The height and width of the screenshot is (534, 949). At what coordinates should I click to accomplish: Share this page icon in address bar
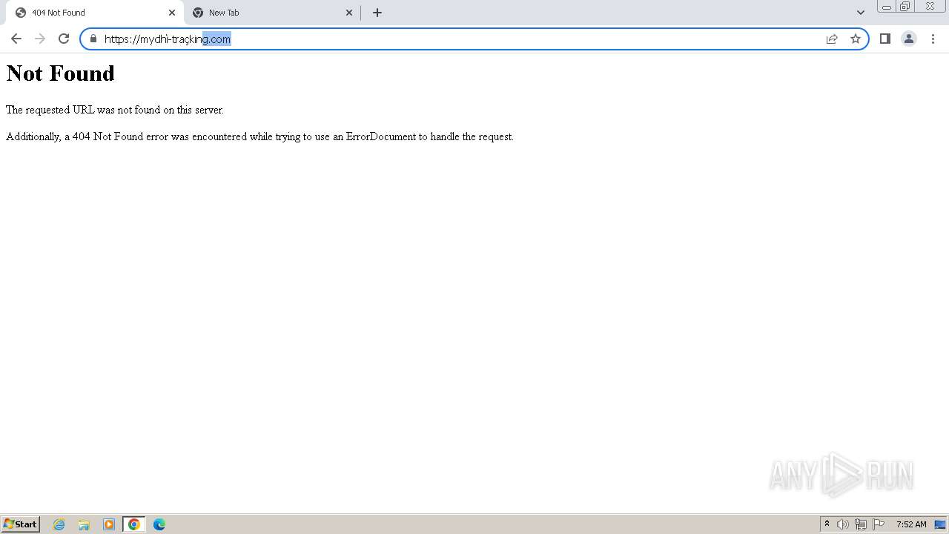[832, 39]
